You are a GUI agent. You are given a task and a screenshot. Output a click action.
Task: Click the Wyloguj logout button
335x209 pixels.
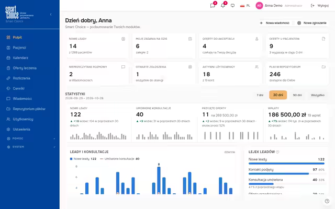click(x=320, y=6)
